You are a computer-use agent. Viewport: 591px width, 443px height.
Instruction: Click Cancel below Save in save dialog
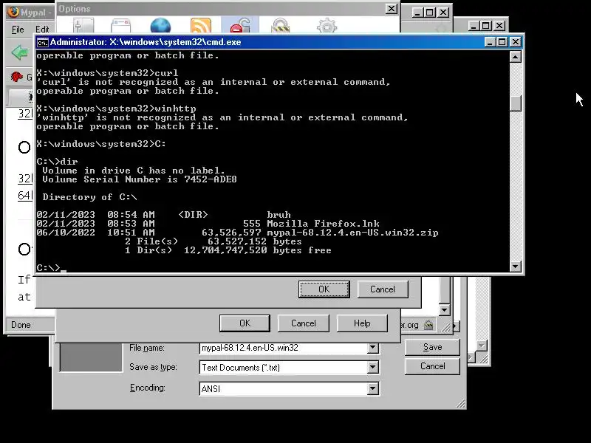(x=432, y=366)
